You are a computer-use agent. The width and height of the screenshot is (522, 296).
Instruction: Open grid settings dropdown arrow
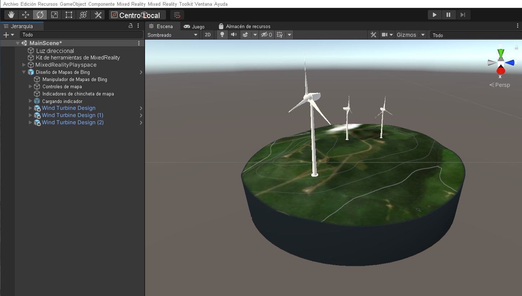coord(289,35)
